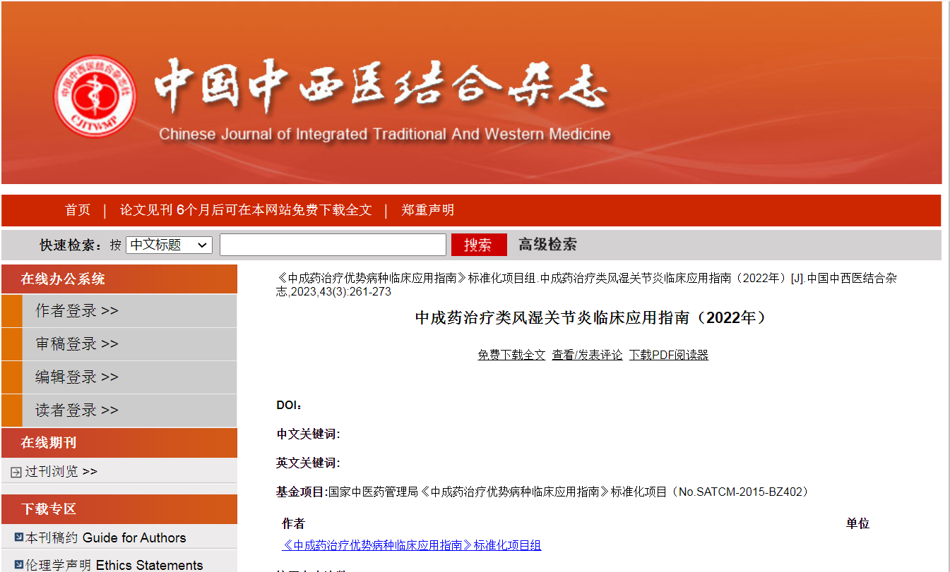Viewport: 950px width, 572px height.
Task: Download the full text via 免费下载全文
Action: pos(511,354)
